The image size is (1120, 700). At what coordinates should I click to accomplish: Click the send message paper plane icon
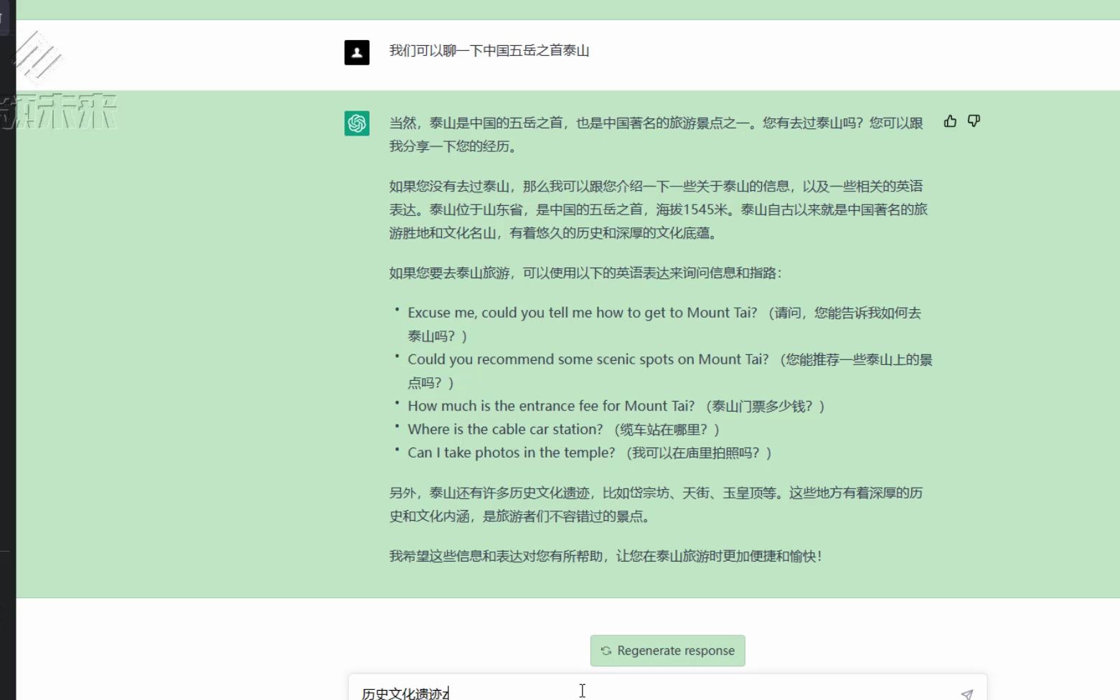click(966, 694)
